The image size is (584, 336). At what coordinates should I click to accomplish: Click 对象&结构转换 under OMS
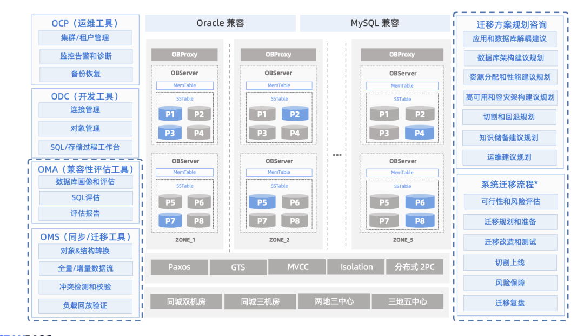85,251
